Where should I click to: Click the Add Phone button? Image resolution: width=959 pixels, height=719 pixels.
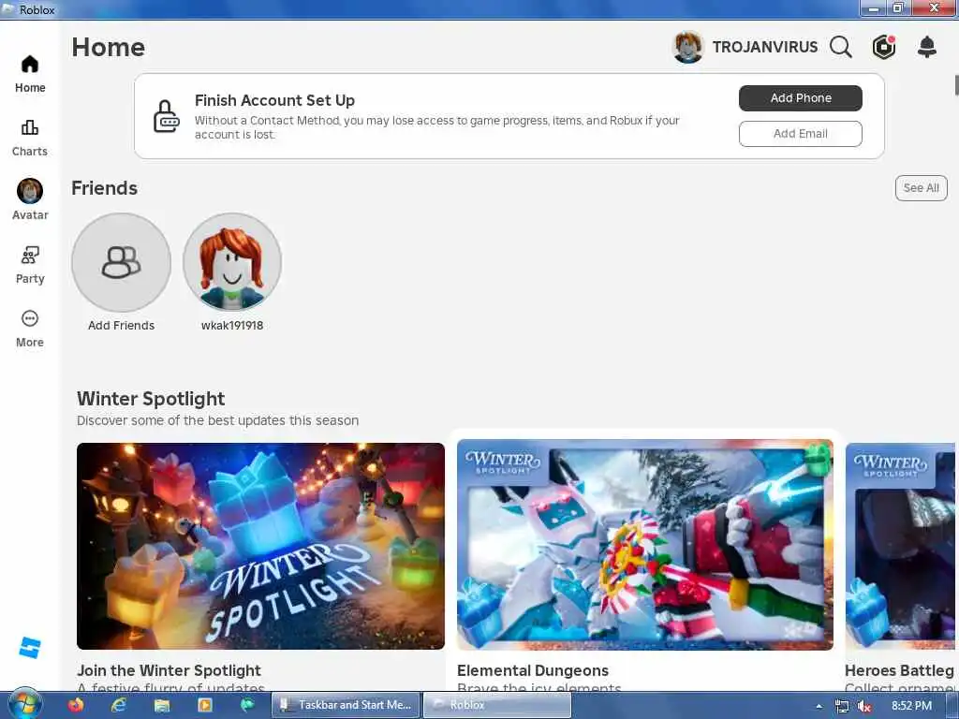click(x=800, y=97)
